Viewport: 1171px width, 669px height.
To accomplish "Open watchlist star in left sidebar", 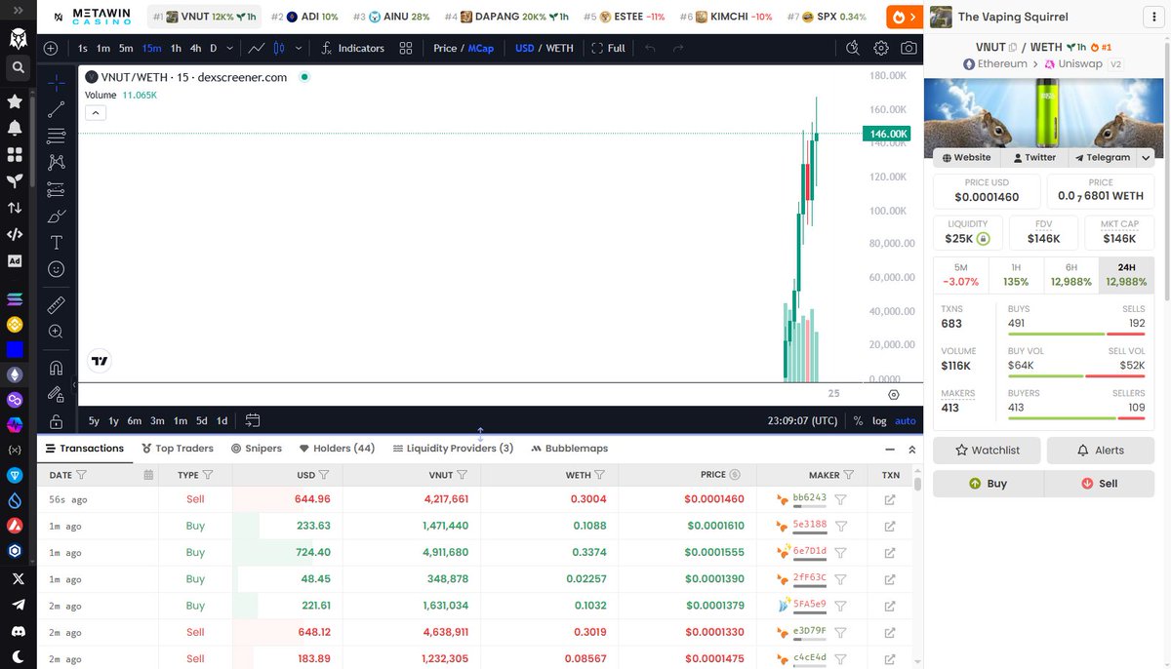I will [15, 101].
